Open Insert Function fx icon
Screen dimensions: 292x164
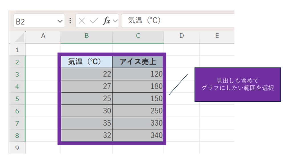point(106,21)
